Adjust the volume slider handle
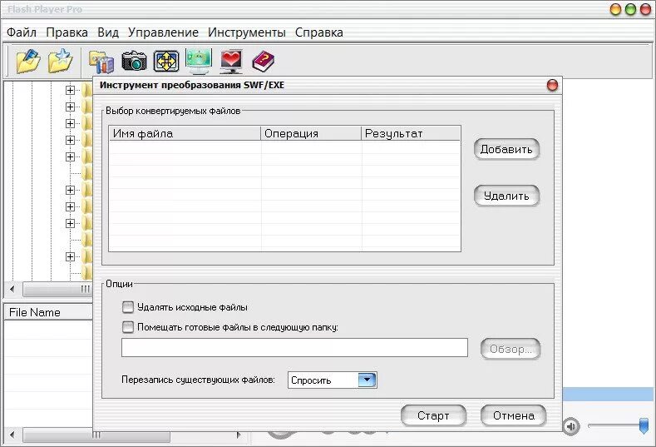Screen dimensions: 656x447 (644, 425)
